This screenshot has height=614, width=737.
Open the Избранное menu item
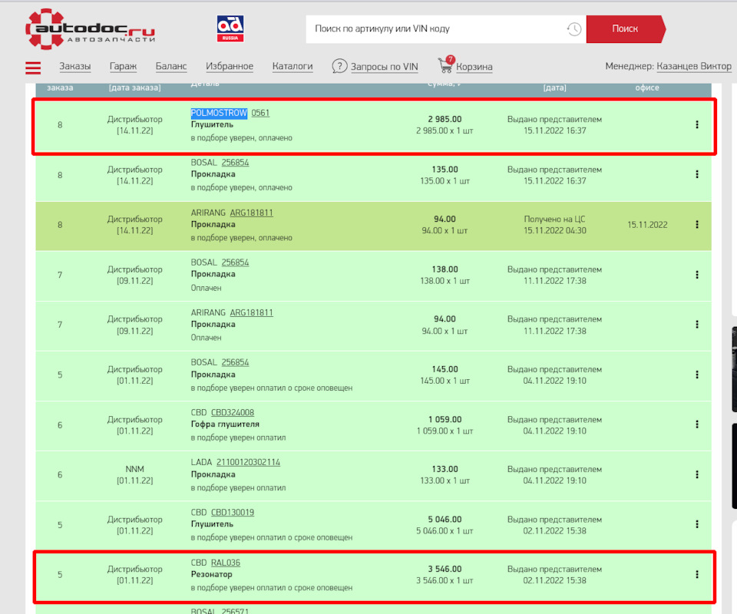click(x=230, y=66)
